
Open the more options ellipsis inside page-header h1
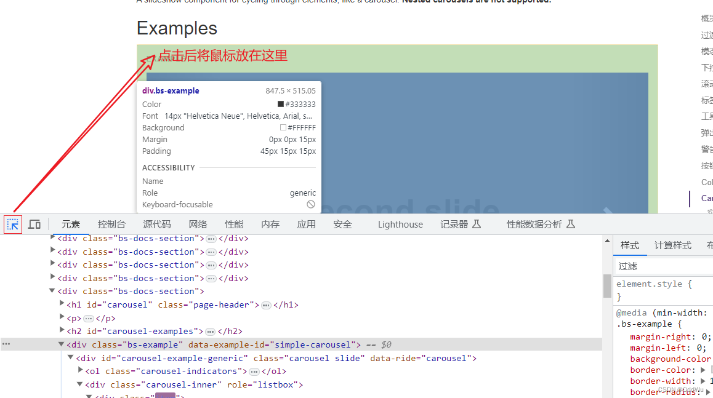pyautogui.click(x=265, y=304)
